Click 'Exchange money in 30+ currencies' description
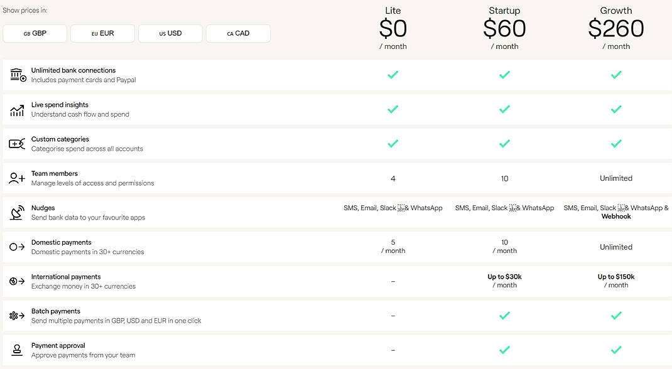 pos(84,286)
